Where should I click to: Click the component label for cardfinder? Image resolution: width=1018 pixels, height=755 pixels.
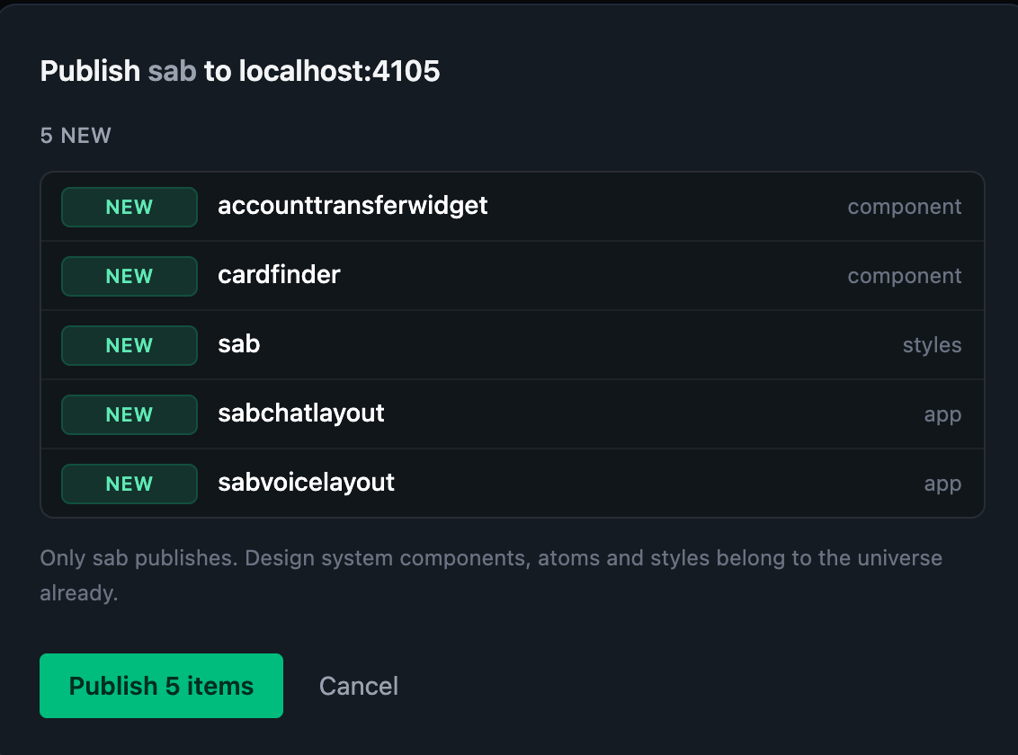coord(905,276)
